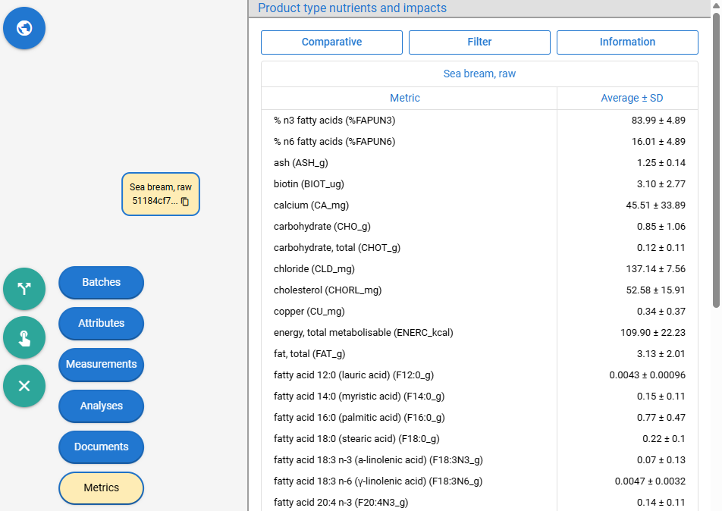Click the branching arrows split icon button
Image resolution: width=722 pixels, height=511 pixels.
click(x=24, y=289)
